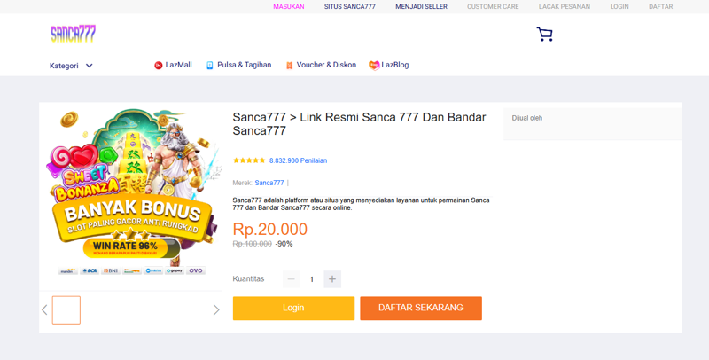The width and height of the screenshot is (709, 360).
Task: Decrease quantity with the minus button
Action: 291,279
